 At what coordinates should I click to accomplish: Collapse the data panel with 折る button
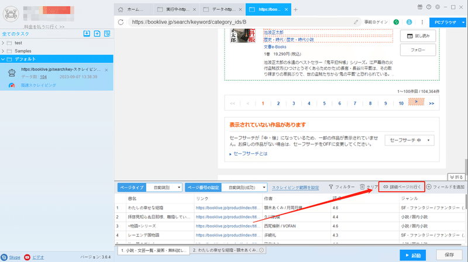(456, 177)
